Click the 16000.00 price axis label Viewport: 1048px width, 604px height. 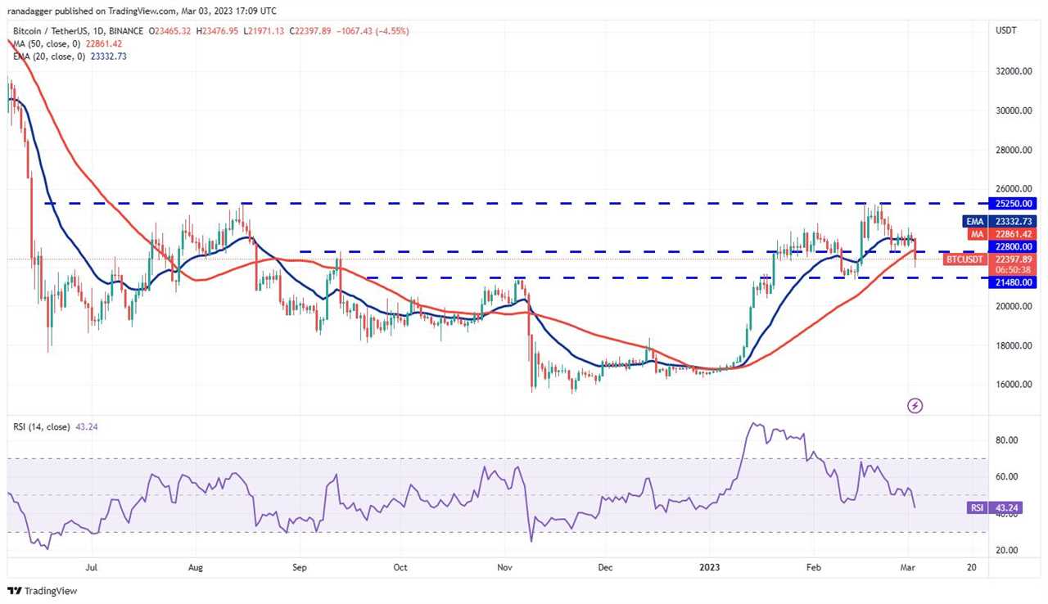click(1014, 385)
